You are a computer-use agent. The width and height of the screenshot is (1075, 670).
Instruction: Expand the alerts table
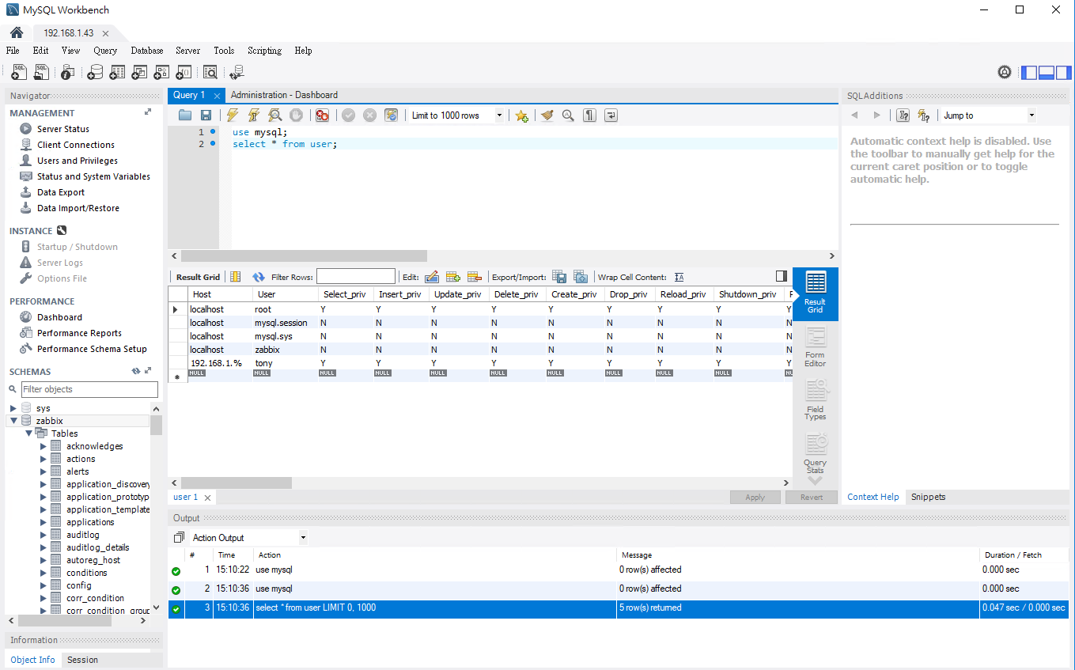(44, 471)
